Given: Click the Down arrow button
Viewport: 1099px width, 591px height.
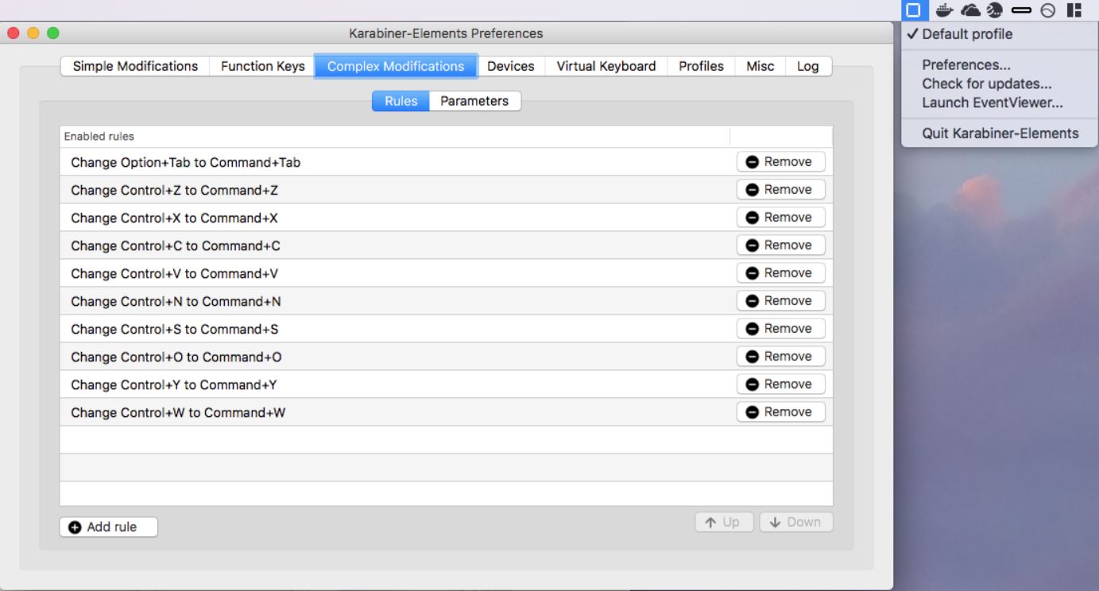Looking at the screenshot, I should (796, 522).
